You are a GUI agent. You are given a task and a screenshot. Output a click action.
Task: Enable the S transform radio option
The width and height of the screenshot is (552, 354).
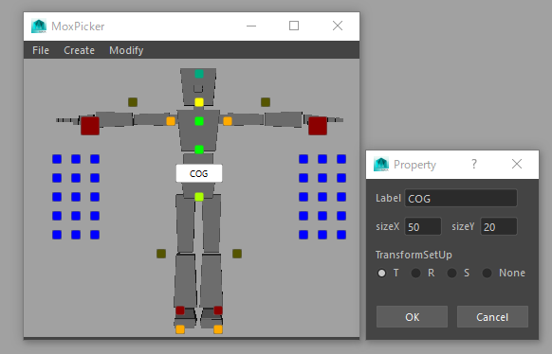pyautogui.click(x=451, y=273)
